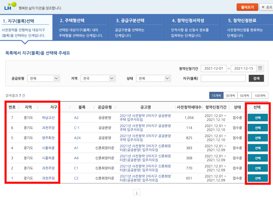Go to step 4 청약신청서작성 tab
The height and width of the screenshot is (202, 273).
193,28
